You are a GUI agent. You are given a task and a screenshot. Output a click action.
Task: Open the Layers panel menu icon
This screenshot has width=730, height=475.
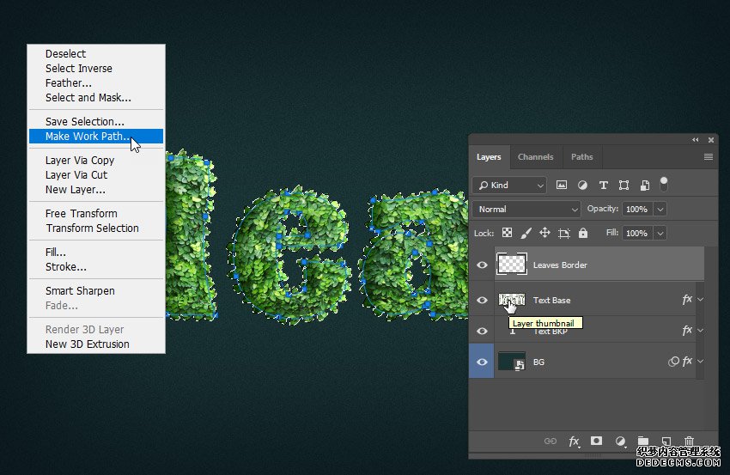[709, 157]
